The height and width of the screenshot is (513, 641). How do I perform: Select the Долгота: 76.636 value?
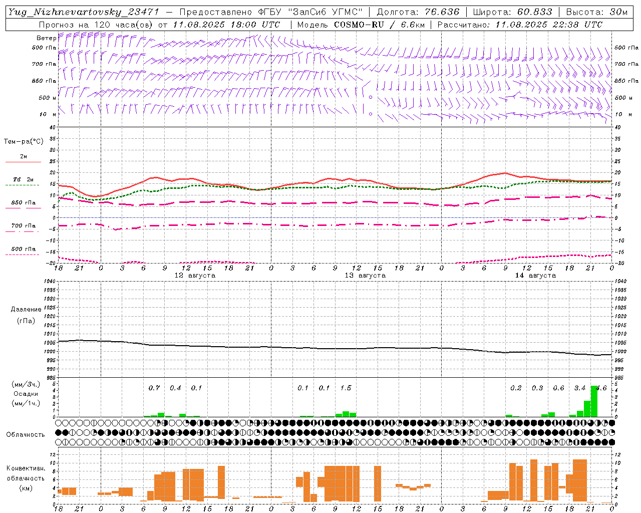(x=417, y=12)
